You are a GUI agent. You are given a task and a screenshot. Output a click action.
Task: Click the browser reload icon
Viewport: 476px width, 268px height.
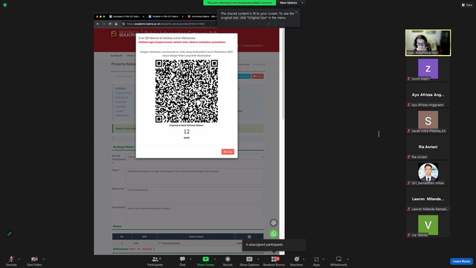tap(110, 24)
